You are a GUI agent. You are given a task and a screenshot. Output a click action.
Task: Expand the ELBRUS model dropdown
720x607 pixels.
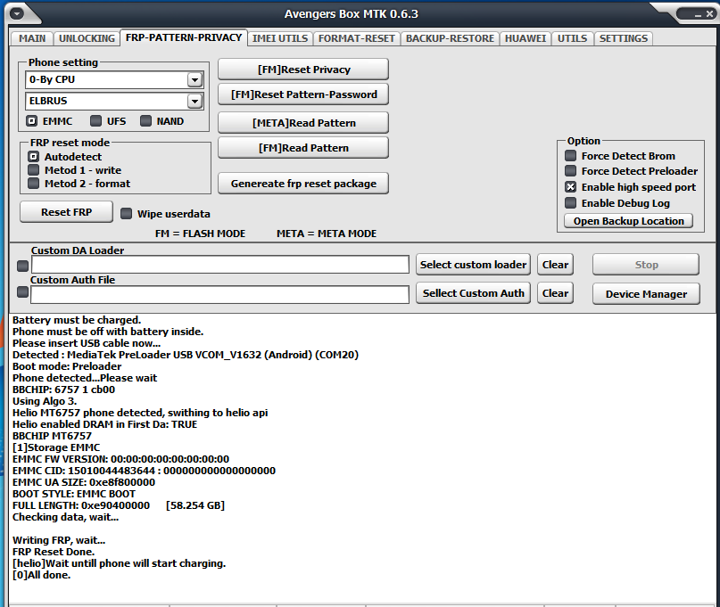[194, 101]
